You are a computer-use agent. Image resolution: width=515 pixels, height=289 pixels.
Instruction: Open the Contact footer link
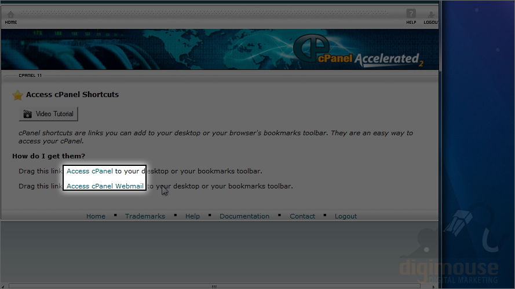[x=302, y=216]
